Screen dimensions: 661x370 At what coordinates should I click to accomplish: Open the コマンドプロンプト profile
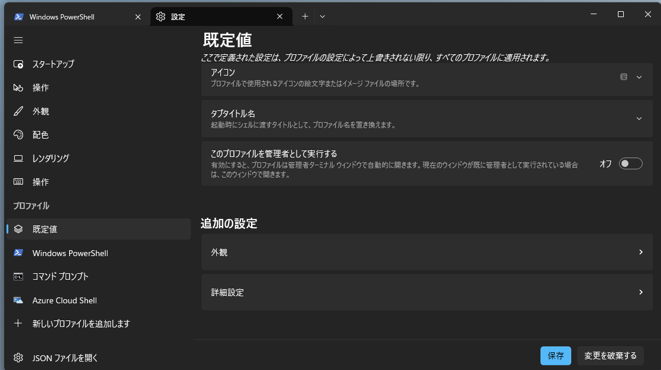(x=18, y=276)
